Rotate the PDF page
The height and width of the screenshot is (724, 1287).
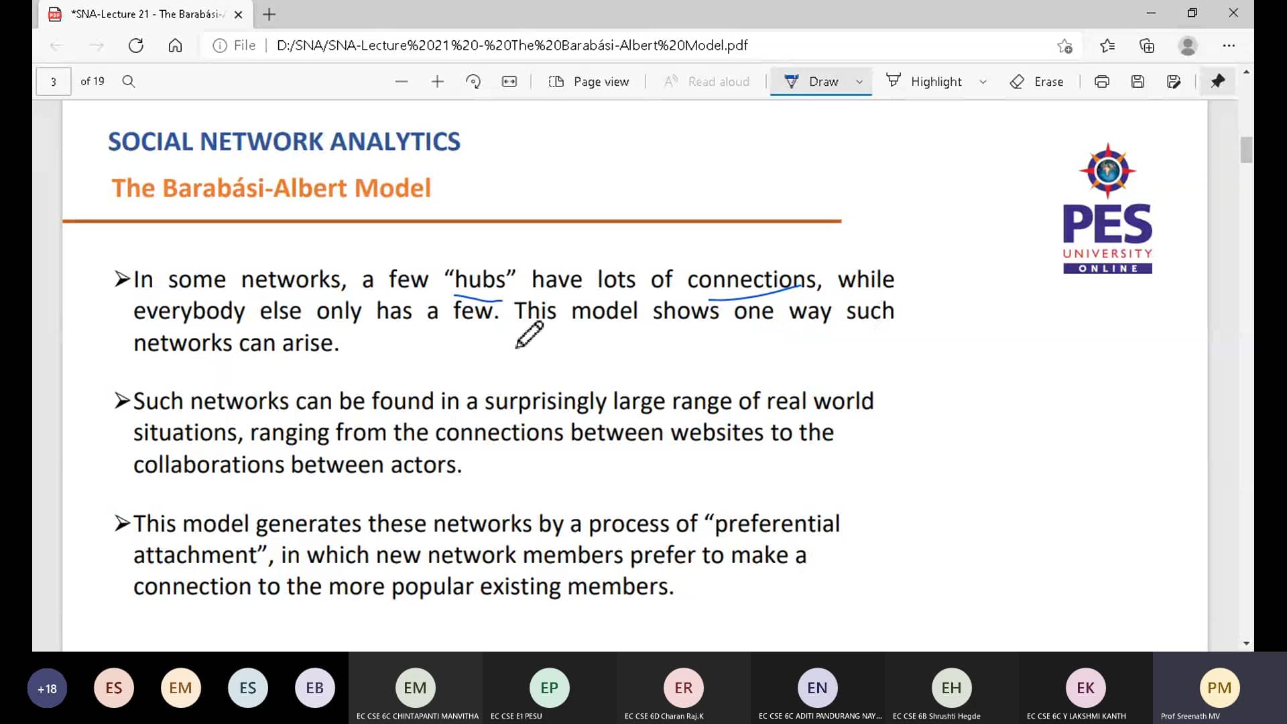pyautogui.click(x=473, y=81)
